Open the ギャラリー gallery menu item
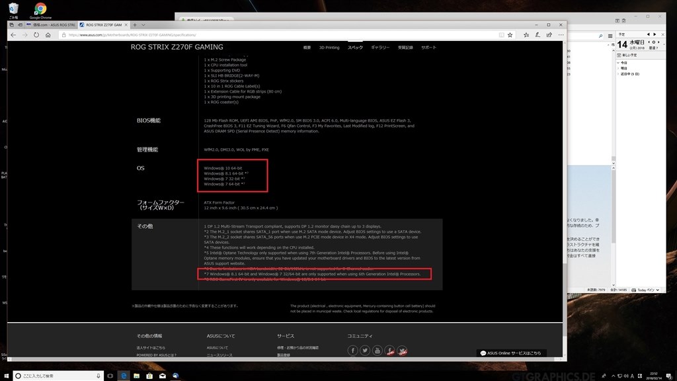The height and width of the screenshot is (381, 677). (x=380, y=48)
